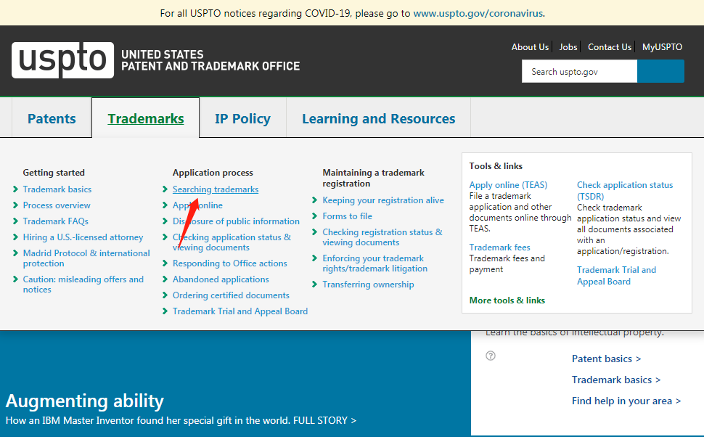This screenshot has width=704, height=442.
Task: Open the Patent basics link
Action: (606, 359)
